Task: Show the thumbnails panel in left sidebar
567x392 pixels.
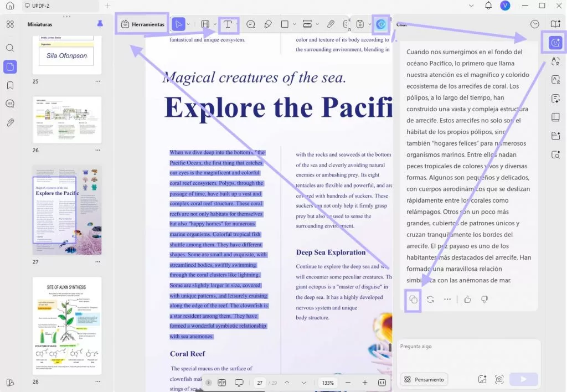Action: (10, 66)
